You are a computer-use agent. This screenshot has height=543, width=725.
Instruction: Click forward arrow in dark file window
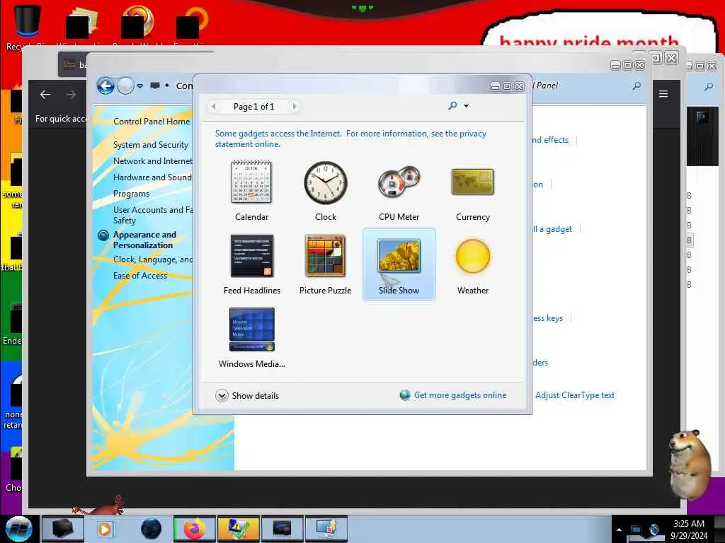click(71, 95)
